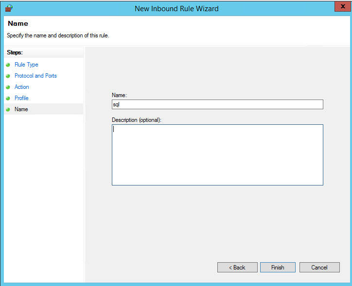The width and height of the screenshot is (352, 286).
Task: Click the green bullet beside Profile
Action: click(x=8, y=99)
